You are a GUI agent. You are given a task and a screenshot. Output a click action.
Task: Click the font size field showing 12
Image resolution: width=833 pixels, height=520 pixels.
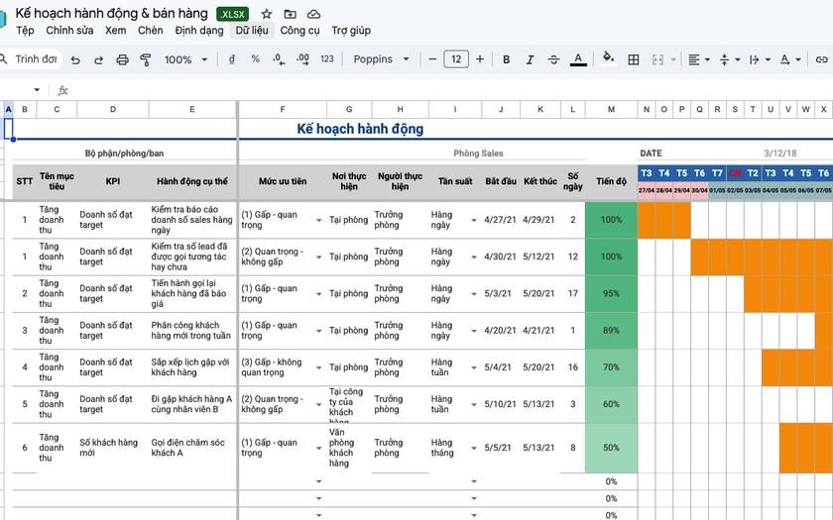[456, 58]
